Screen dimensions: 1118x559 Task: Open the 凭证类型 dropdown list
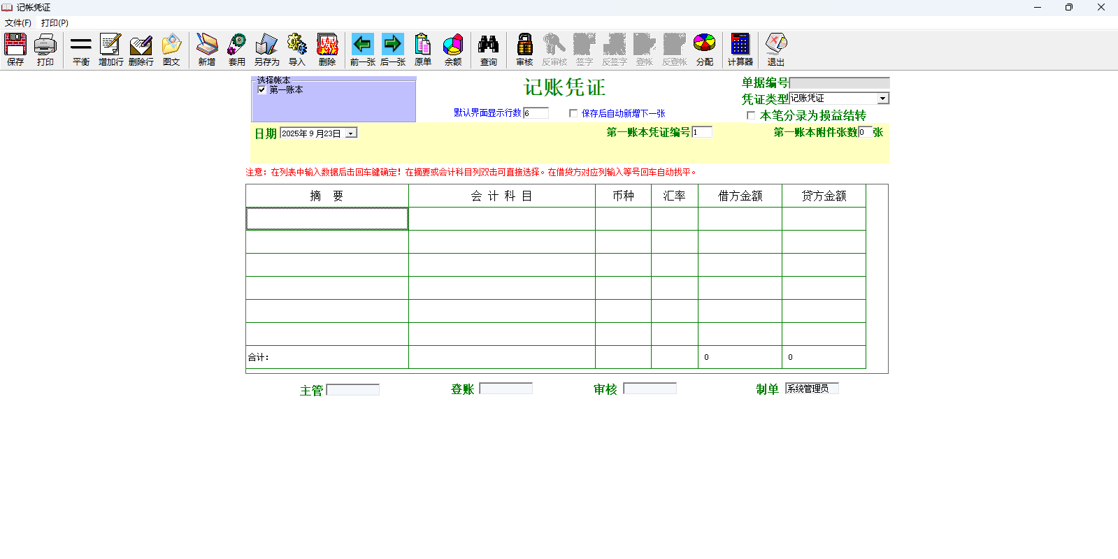pos(882,99)
